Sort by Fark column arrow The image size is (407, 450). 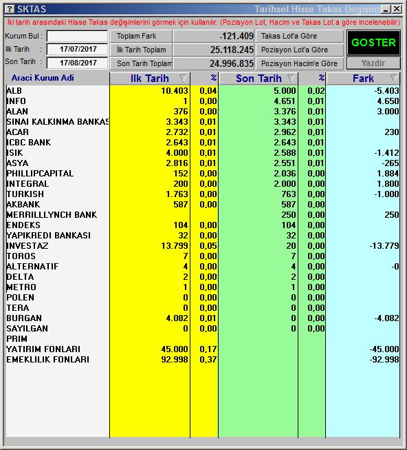394,78
